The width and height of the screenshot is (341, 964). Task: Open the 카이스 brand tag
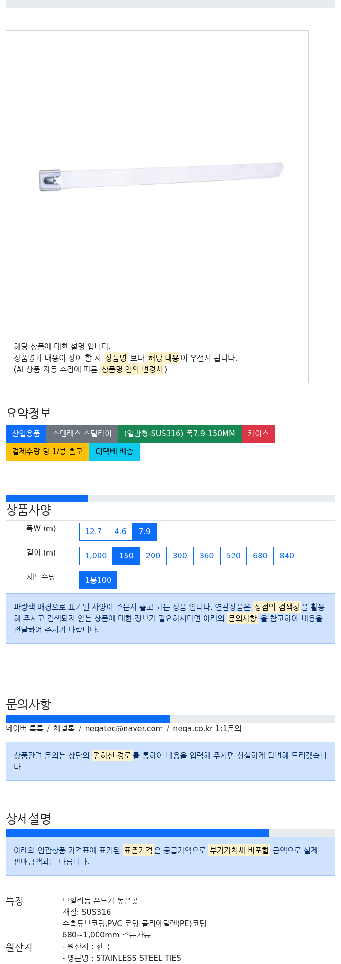tap(258, 434)
